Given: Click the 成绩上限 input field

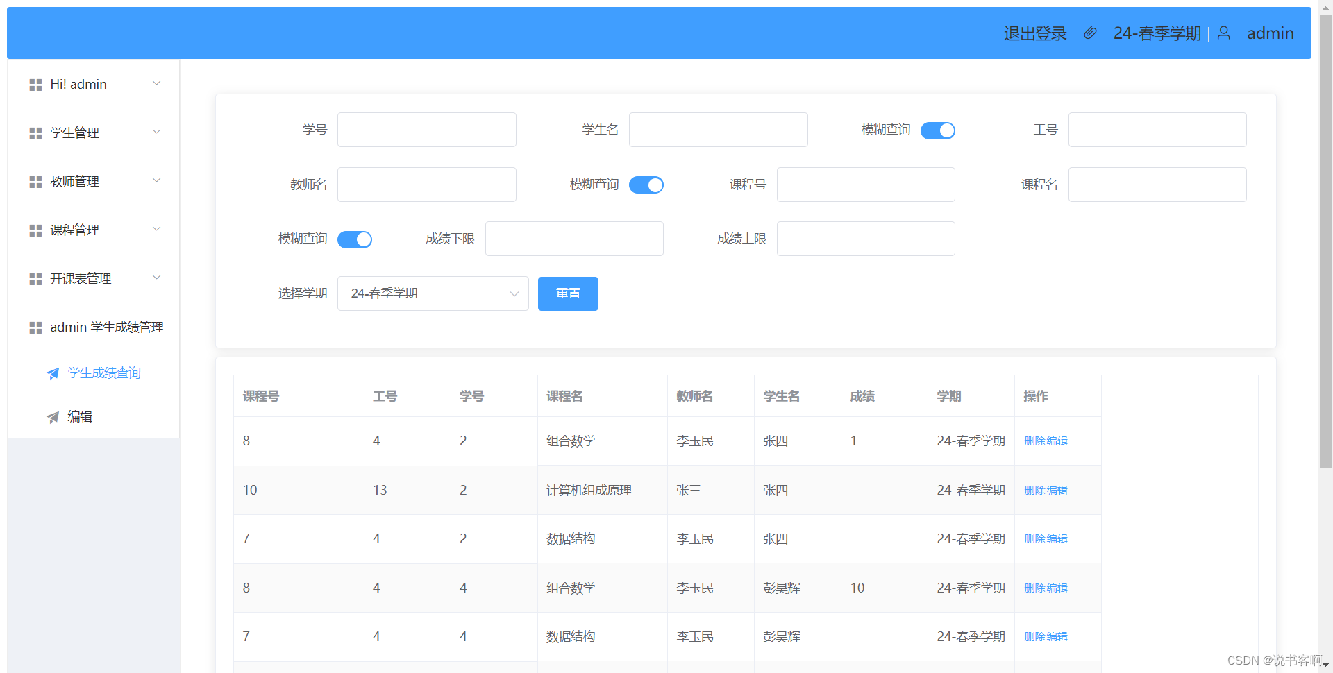Looking at the screenshot, I should [866, 239].
